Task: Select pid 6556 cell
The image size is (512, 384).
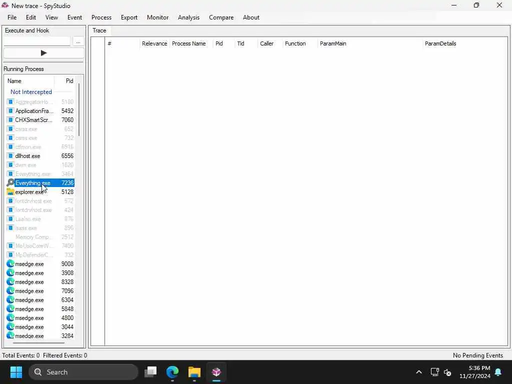Action: (x=67, y=156)
